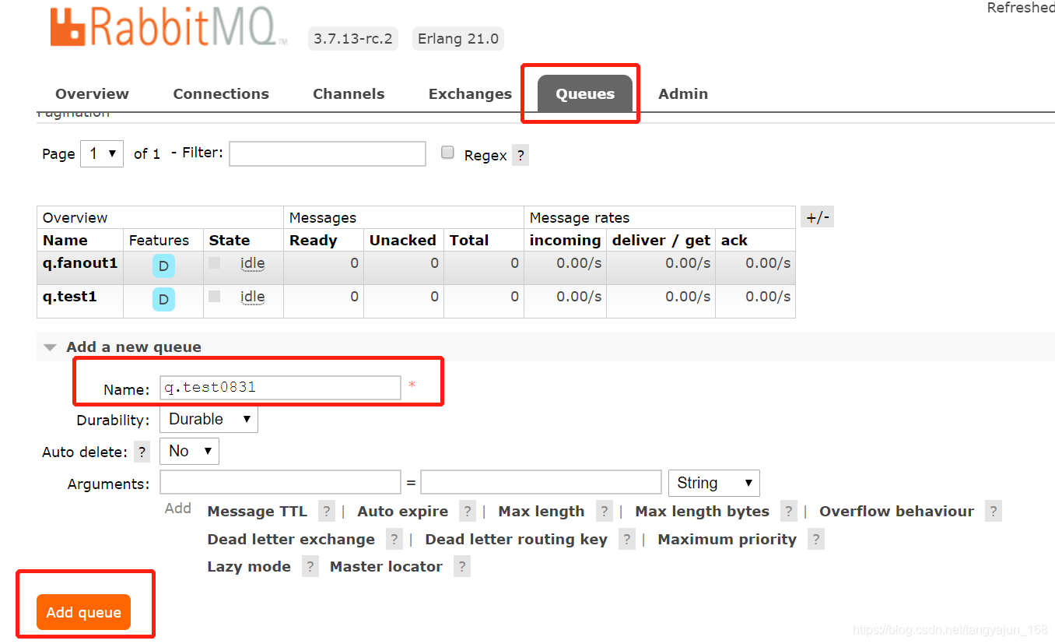The width and height of the screenshot is (1055, 644).
Task: Click the RabbitMQ logo
Action: coord(169,26)
